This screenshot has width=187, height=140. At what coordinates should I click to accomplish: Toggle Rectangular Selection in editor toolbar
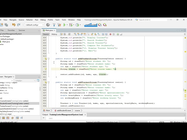pyautogui.click(x=88, y=34)
